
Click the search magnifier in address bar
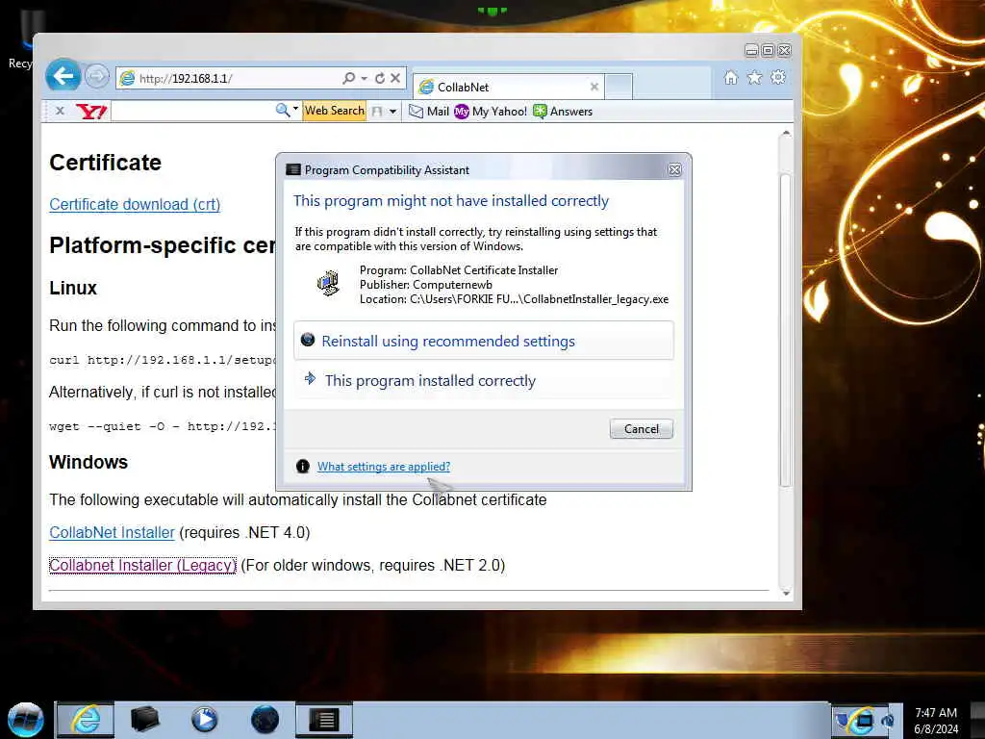pos(349,78)
